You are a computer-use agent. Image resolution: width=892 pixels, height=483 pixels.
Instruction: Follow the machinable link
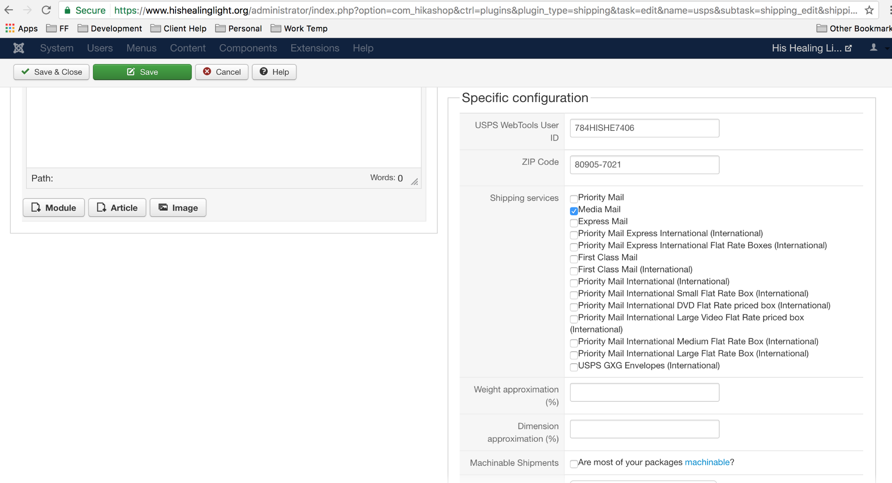coord(707,462)
